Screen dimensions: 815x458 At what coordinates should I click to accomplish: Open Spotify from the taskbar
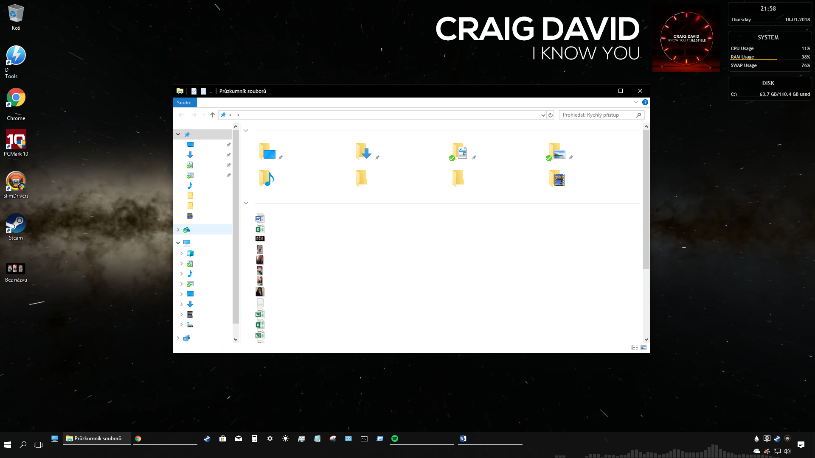tap(395, 438)
